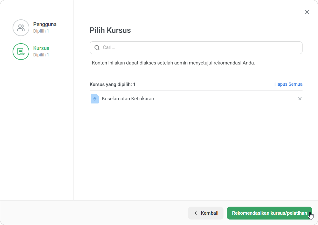Click Dipilih 1 under Pengguna
The height and width of the screenshot is (225, 318).
point(41,31)
